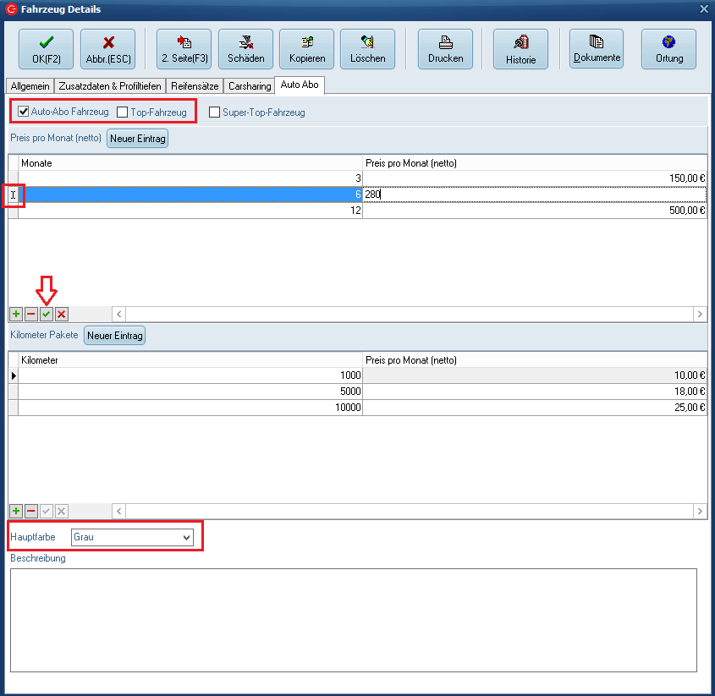Open the Historie toolbar button
The height and width of the screenshot is (696, 715).
coord(520,49)
